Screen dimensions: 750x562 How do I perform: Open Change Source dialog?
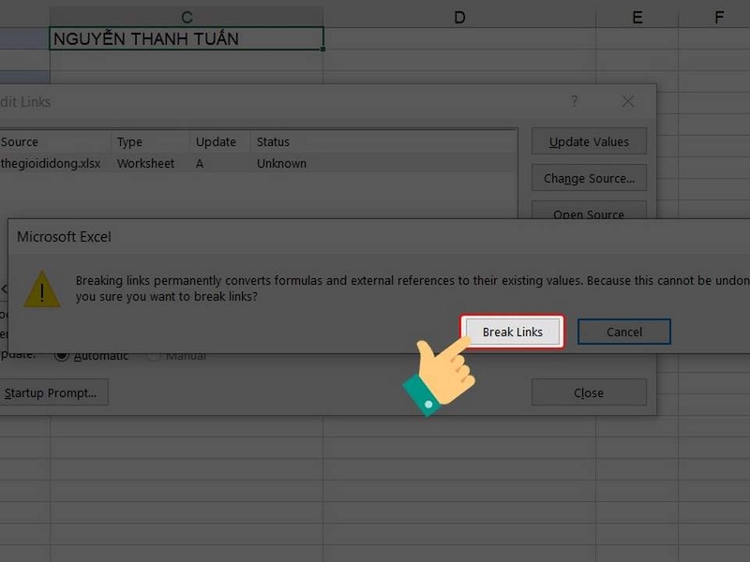(x=589, y=178)
